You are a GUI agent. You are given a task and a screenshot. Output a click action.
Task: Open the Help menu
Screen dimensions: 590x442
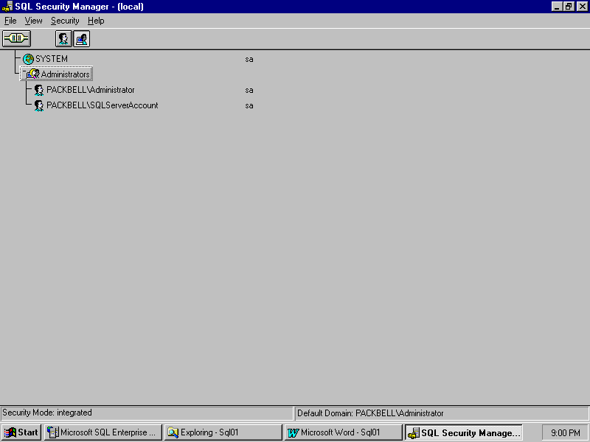pyautogui.click(x=96, y=21)
